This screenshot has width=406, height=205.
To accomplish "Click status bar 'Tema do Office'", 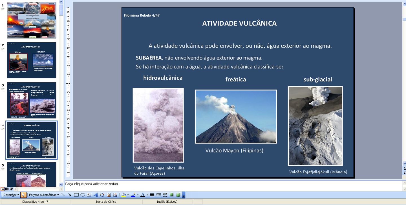I will coord(106,202).
